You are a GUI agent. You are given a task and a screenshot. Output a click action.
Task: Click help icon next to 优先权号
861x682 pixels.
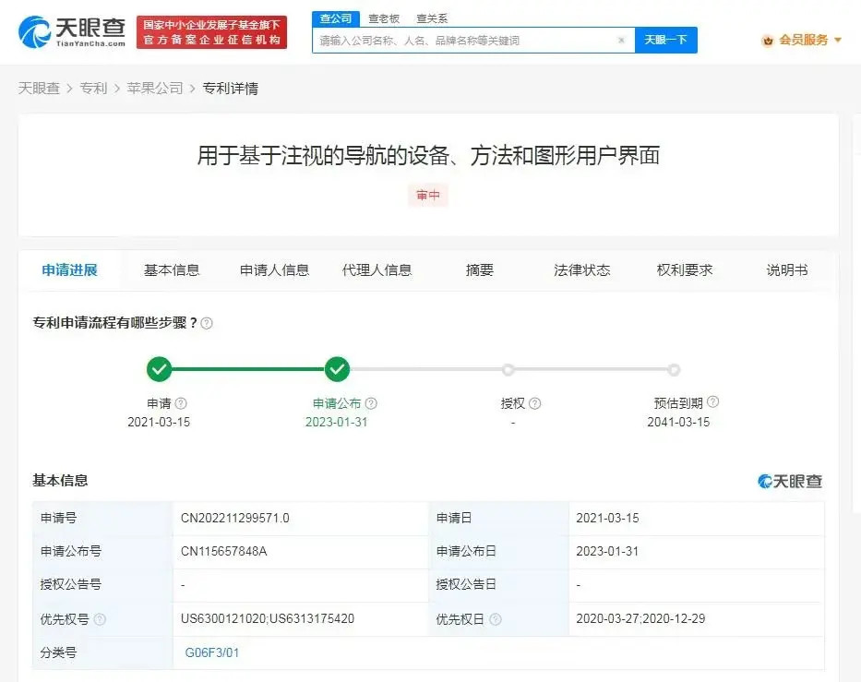click(100, 619)
